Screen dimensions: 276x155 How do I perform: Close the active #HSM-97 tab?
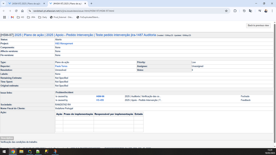85,4
